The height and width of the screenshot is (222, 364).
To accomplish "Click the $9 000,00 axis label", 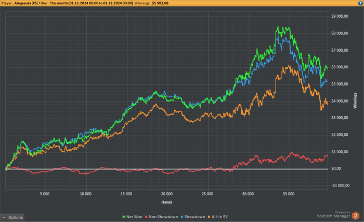I will (340, 16).
